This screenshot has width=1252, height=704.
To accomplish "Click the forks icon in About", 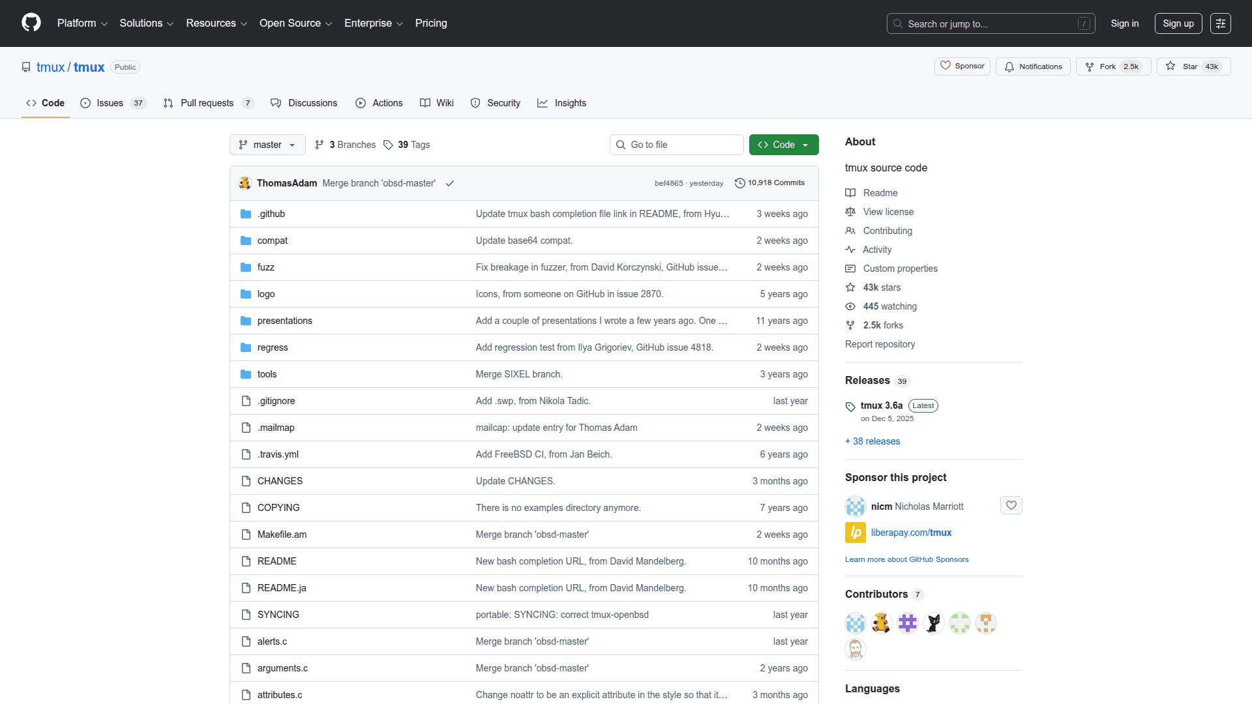I will pyautogui.click(x=850, y=325).
